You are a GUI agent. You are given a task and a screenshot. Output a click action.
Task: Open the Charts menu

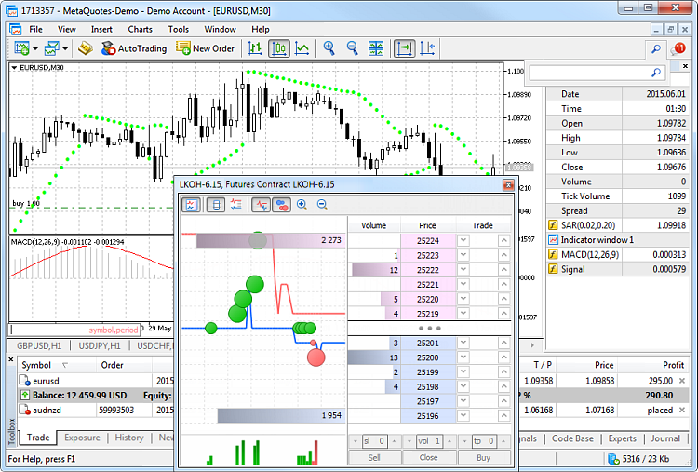tap(141, 30)
